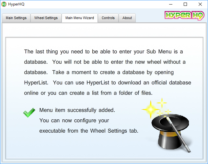Click the HyperHQ title bar app icon
Viewport: 208px width, 164px height.
(x=4, y=4)
